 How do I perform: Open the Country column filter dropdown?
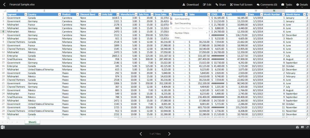(59, 15)
